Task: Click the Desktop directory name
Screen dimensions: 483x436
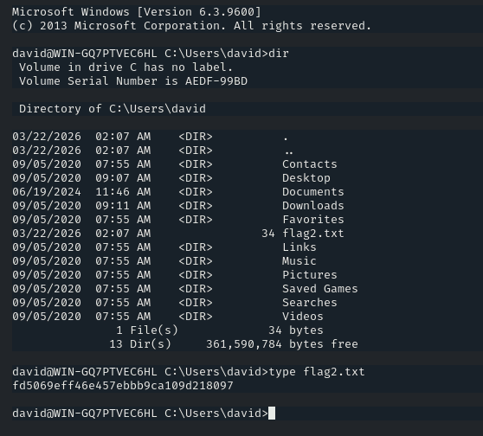Action: (306, 178)
